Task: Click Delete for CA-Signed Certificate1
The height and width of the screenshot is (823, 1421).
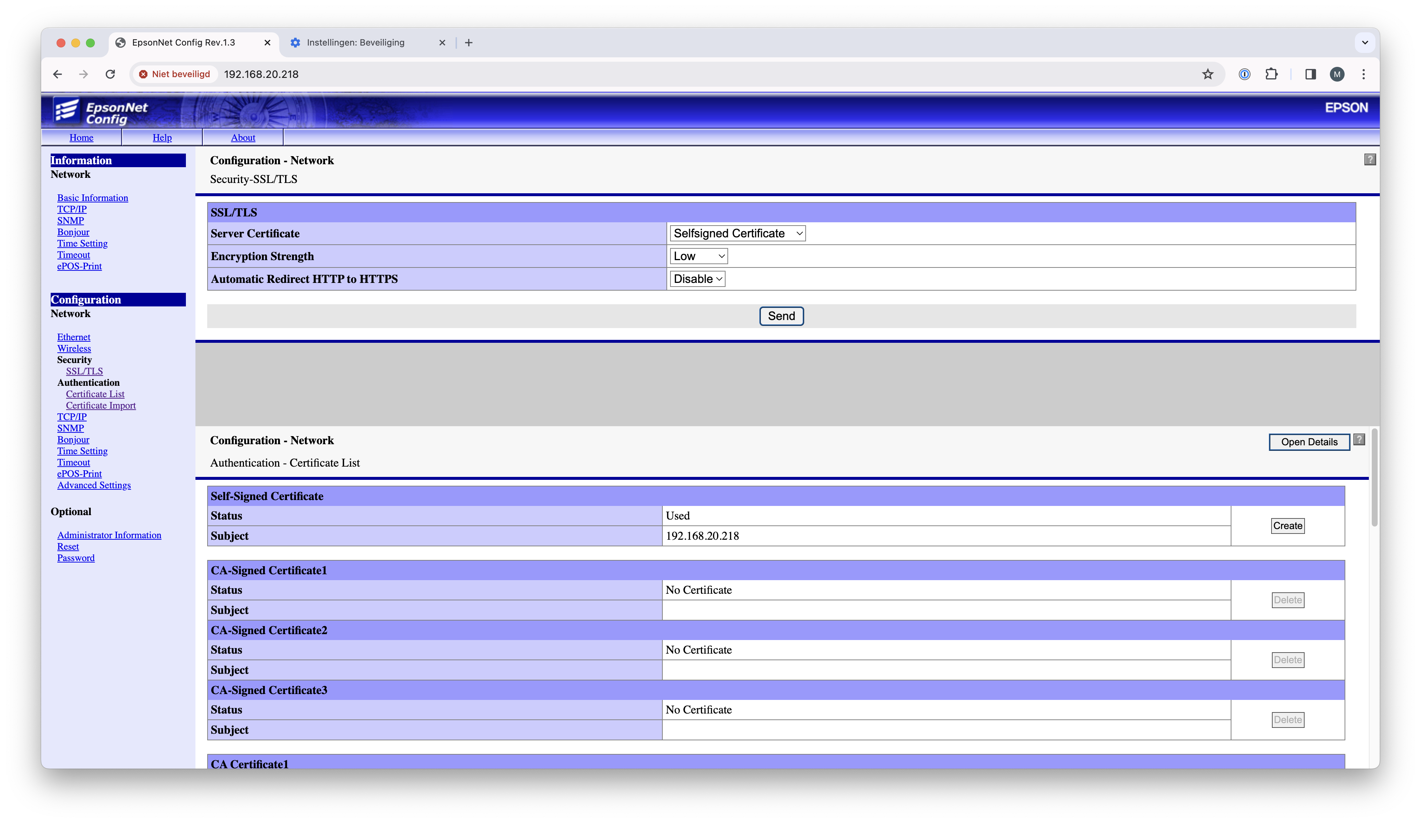Action: [1287, 600]
